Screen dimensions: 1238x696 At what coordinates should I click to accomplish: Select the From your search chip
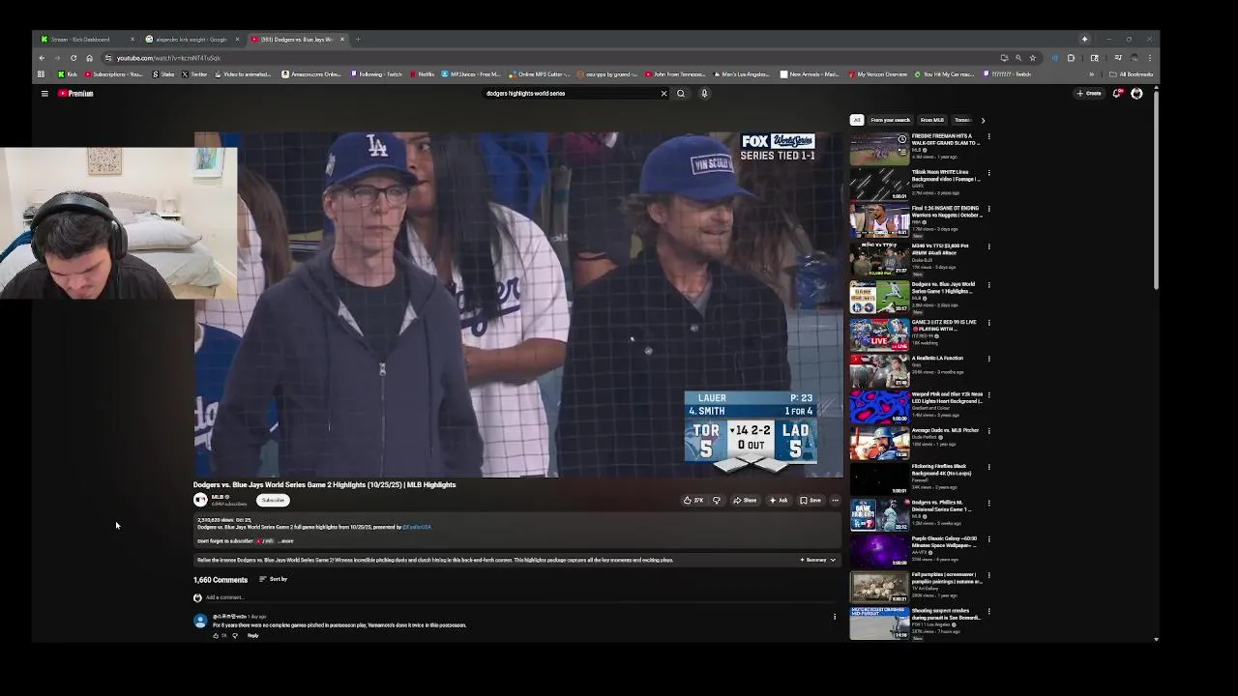click(890, 120)
